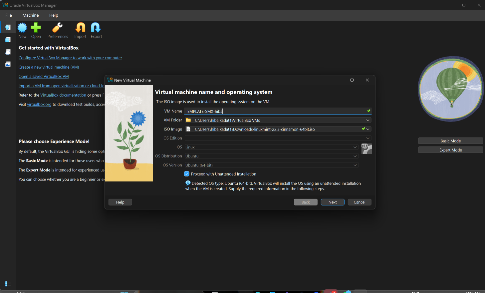Minimize the New Virtual Machine dialog
Screen dimensions: 485x293
[337, 80]
